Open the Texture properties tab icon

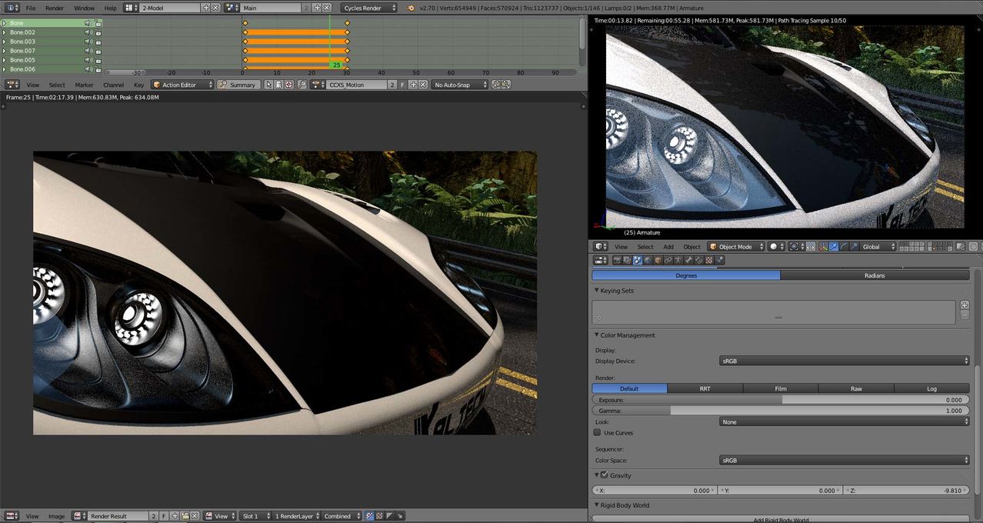coord(709,260)
